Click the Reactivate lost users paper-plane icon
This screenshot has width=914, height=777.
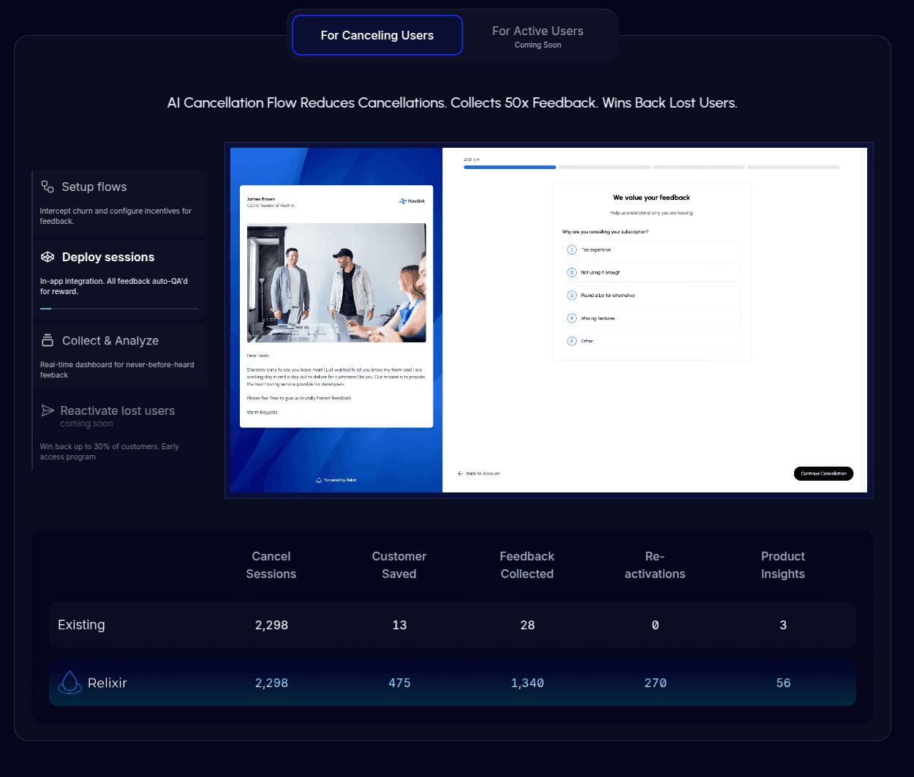[x=48, y=410]
